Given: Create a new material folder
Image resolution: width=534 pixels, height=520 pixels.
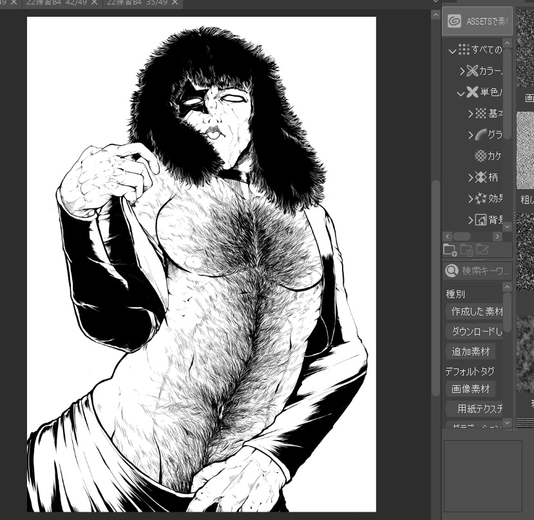Looking at the screenshot, I should [x=450, y=250].
